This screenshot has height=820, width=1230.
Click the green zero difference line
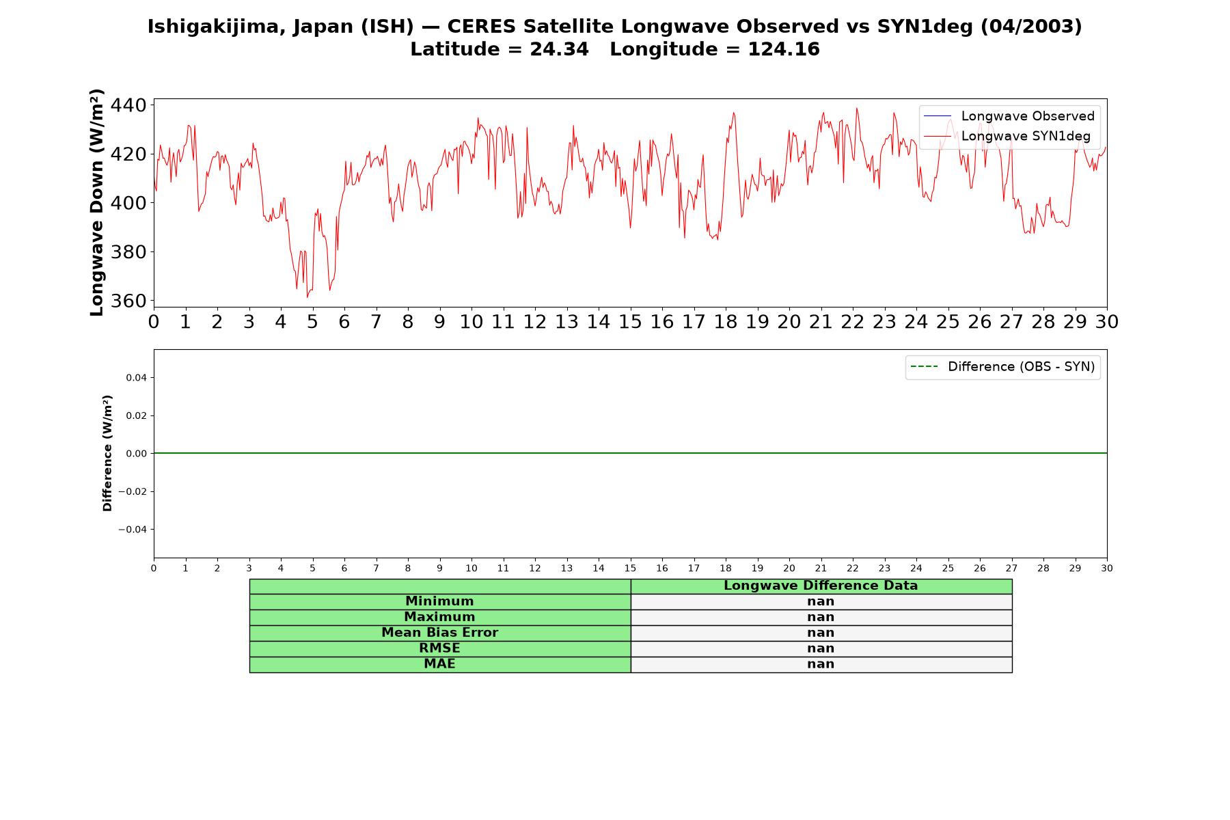[630, 453]
